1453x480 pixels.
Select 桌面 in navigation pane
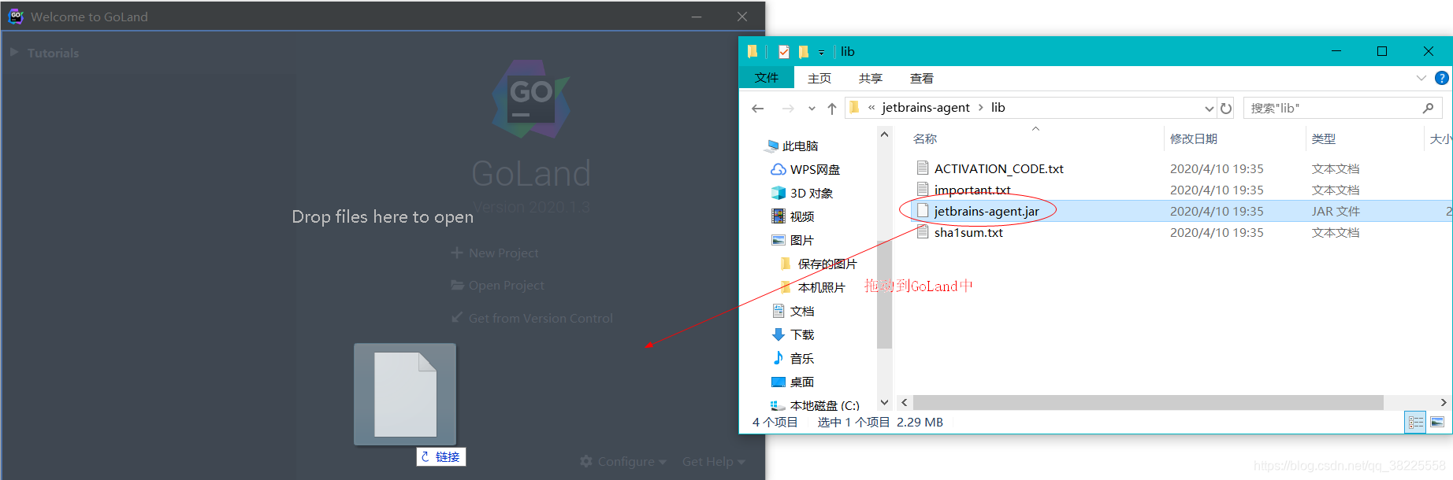coord(793,382)
